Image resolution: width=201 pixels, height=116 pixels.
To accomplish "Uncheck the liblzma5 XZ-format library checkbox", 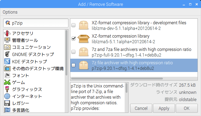I will point(74,39).
